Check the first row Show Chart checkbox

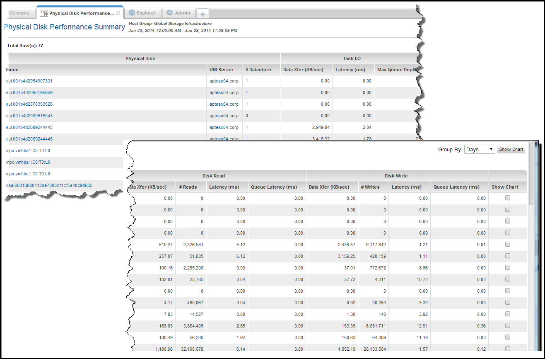click(508, 198)
